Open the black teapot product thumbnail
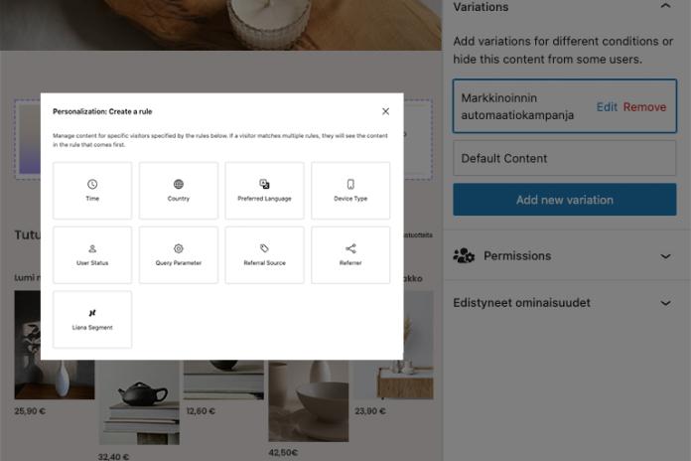The image size is (691, 461). pyautogui.click(x=139, y=402)
